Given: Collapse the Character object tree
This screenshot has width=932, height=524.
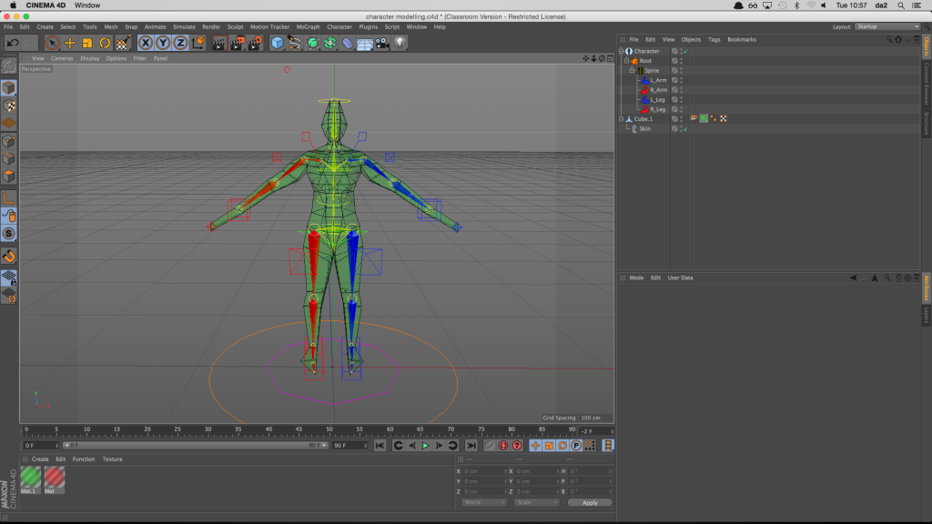Looking at the screenshot, I should pos(621,51).
